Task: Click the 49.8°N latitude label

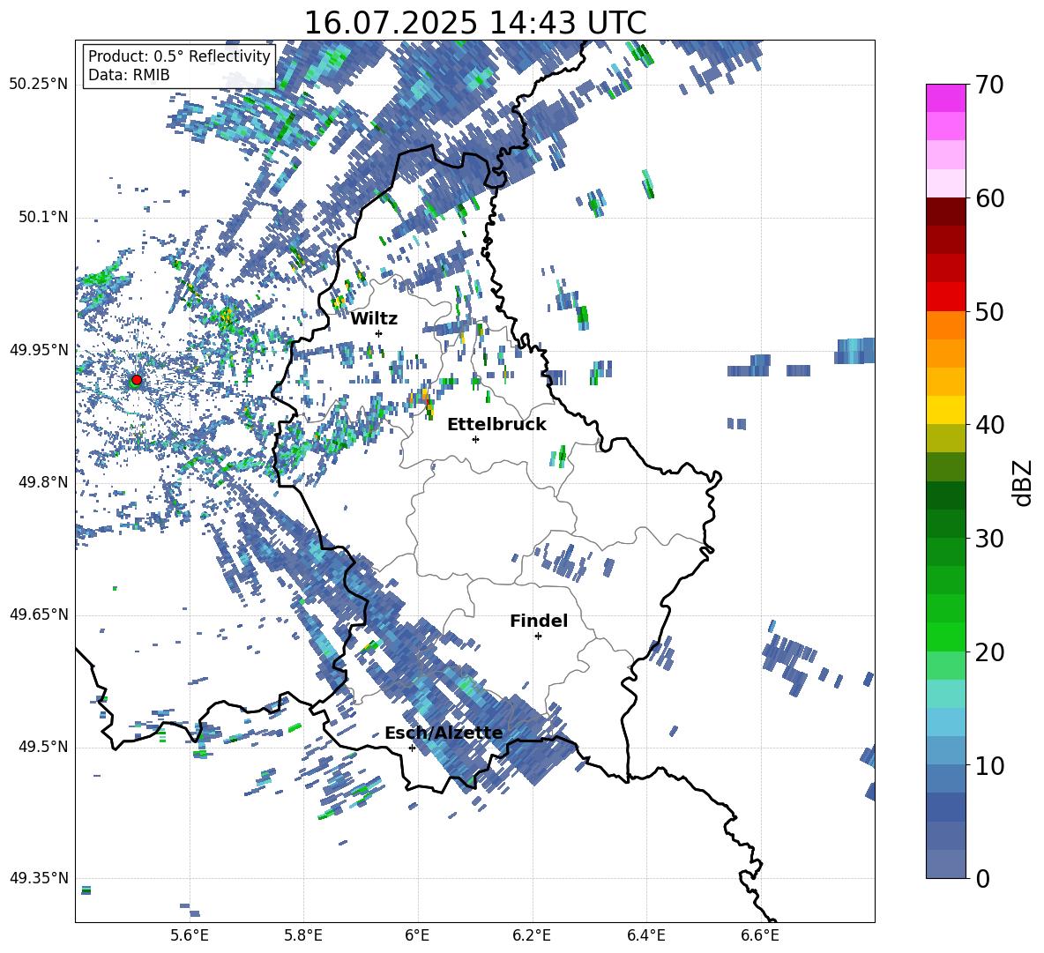Action: [x=44, y=482]
